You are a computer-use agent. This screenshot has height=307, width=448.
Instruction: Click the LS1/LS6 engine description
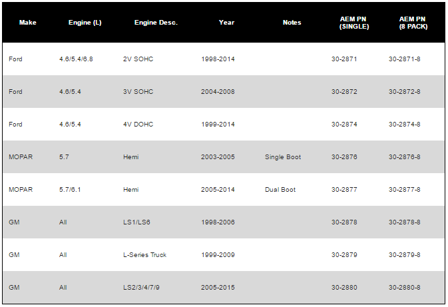coord(137,222)
